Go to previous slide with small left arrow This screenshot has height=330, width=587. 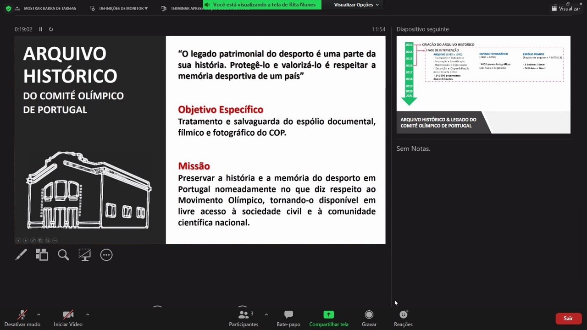click(x=18, y=240)
